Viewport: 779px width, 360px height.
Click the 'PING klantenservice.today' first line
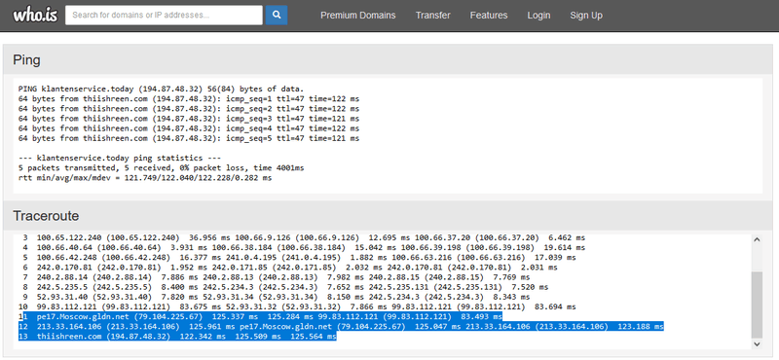click(161, 90)
